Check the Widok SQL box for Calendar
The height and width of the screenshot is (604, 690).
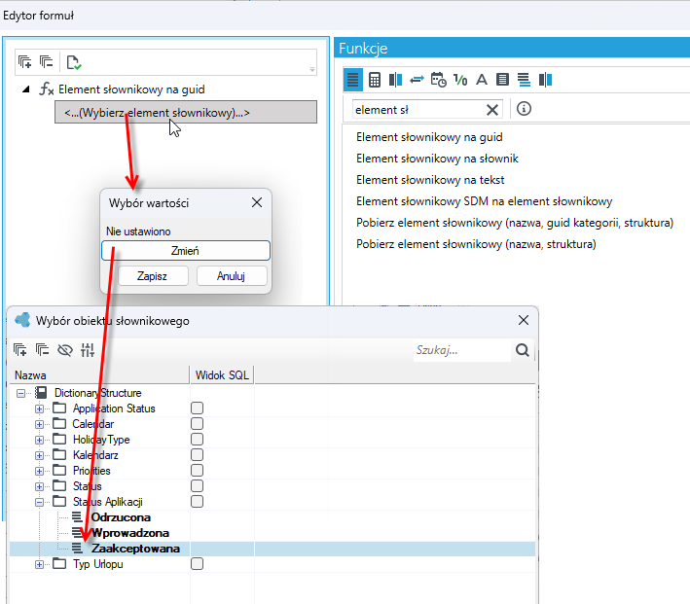(198, 424)
